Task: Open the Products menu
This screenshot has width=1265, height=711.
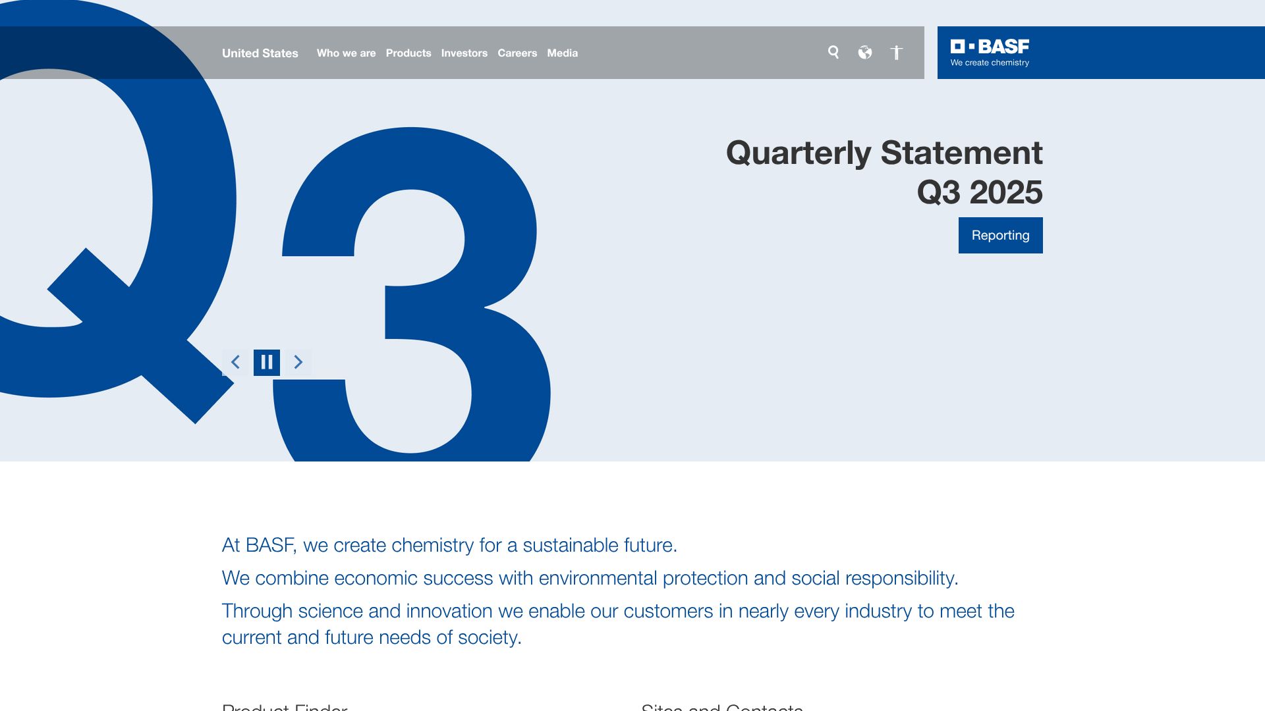Action: point(408,53)
